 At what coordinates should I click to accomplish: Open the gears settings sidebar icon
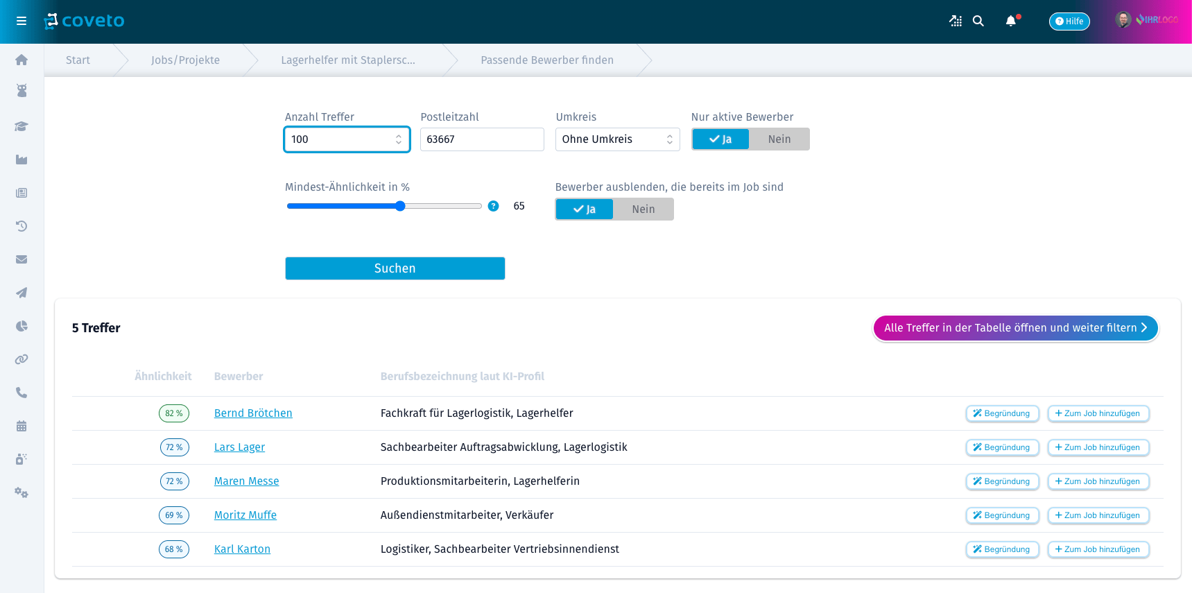(21, 492)
